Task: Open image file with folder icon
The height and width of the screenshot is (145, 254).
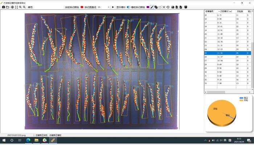Action: [x=8, y=7]
